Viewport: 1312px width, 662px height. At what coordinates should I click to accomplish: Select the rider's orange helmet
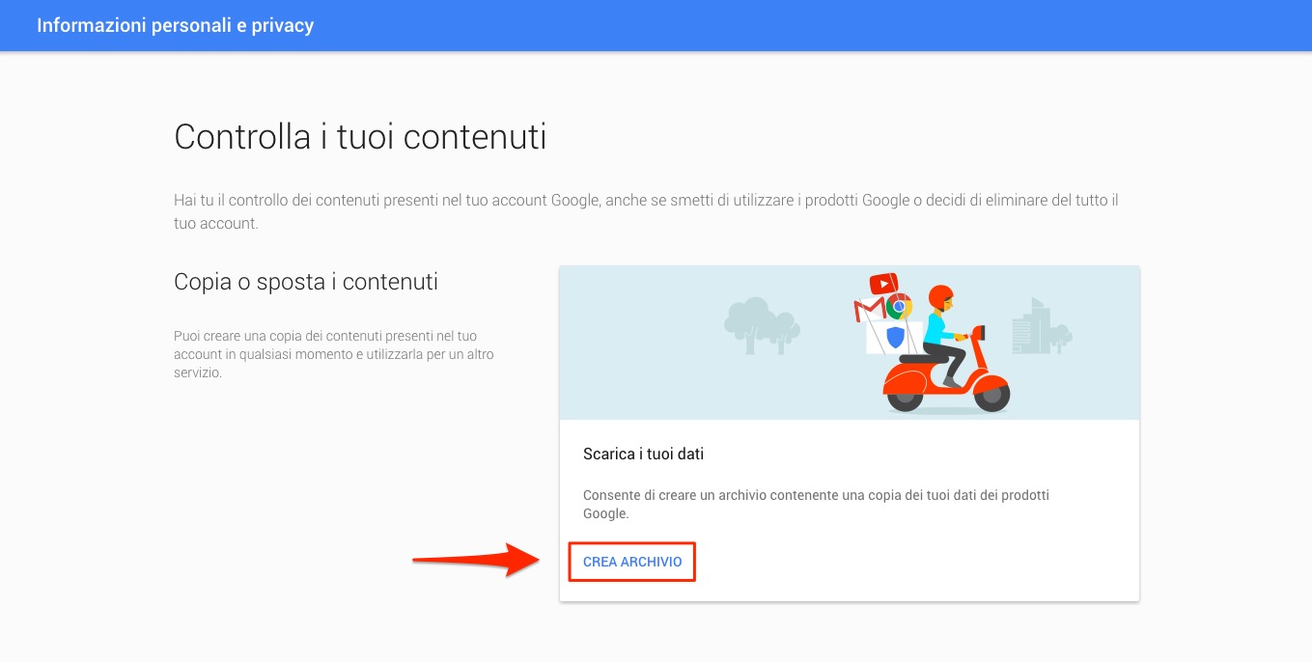click(940, 297)
